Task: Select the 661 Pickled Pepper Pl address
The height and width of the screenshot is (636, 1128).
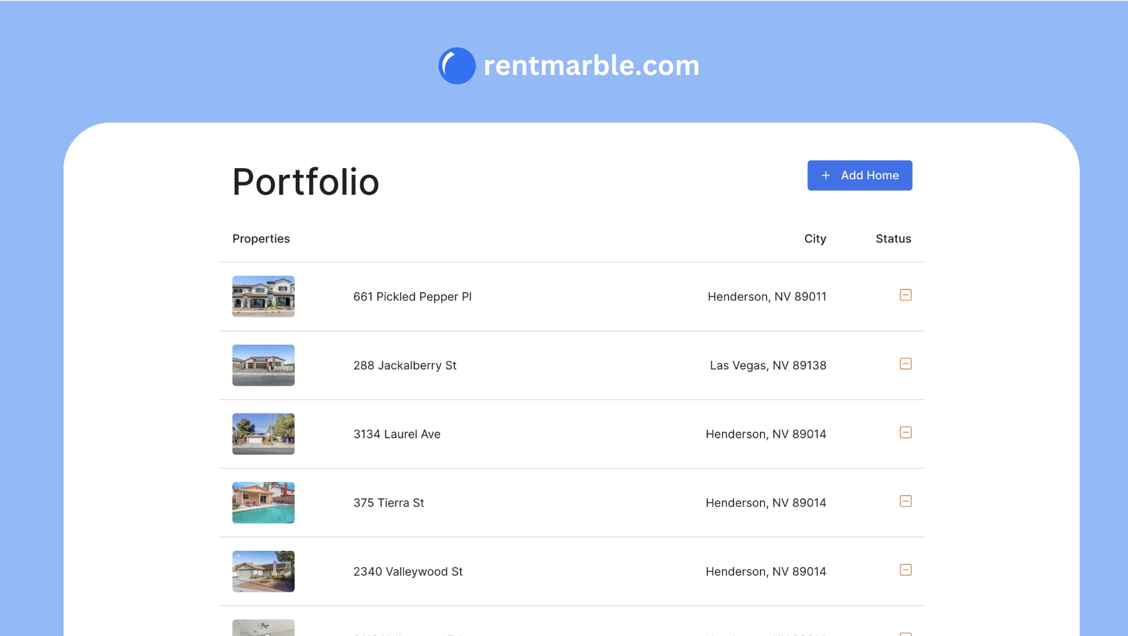Action: click(x=412, y=297)
